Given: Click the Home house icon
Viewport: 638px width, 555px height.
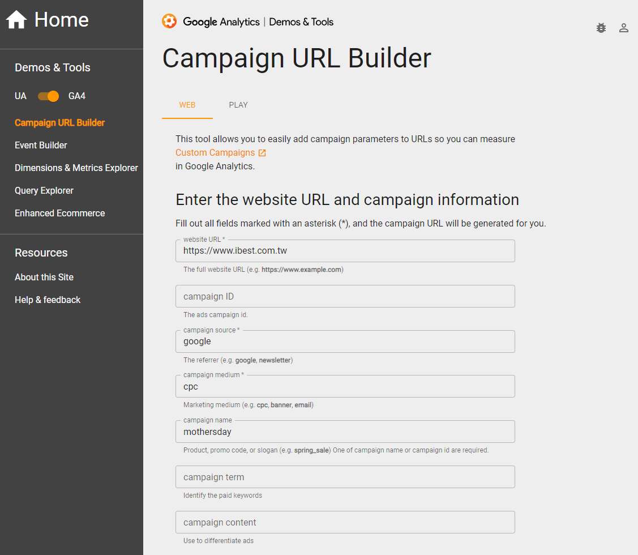Looking at the screenshot, I should tap(16, 20).
